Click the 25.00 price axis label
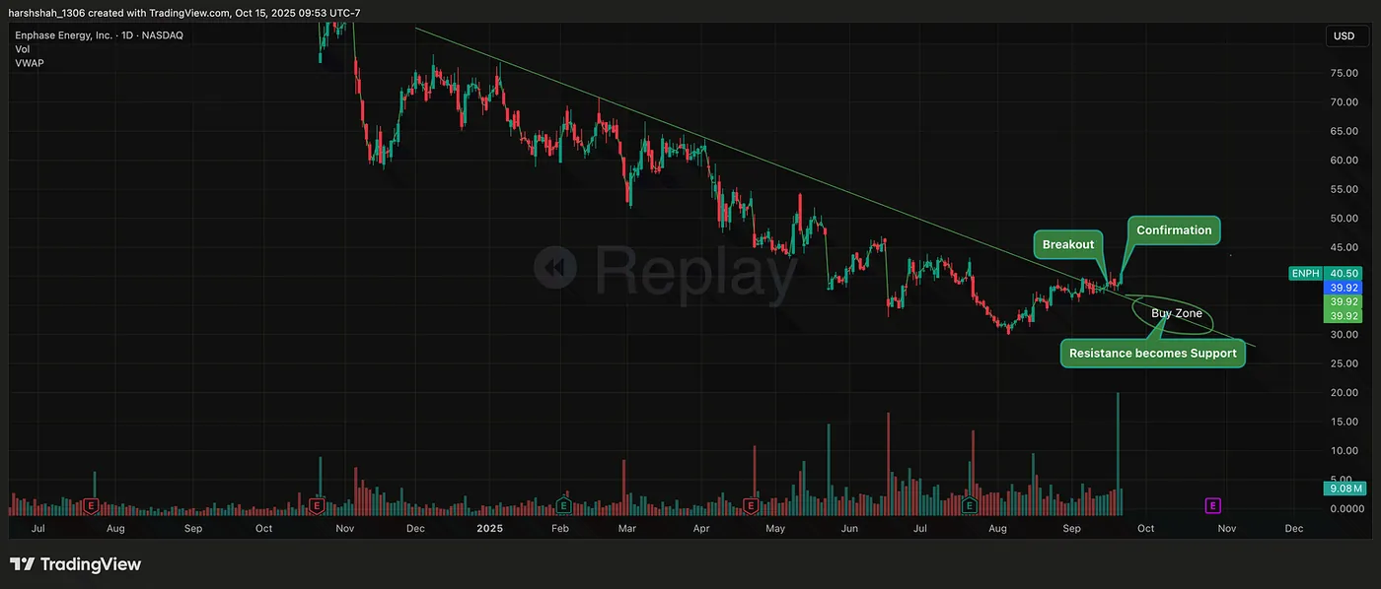The width and height of the screenshot is (1381, 589). click(1345, 363)
